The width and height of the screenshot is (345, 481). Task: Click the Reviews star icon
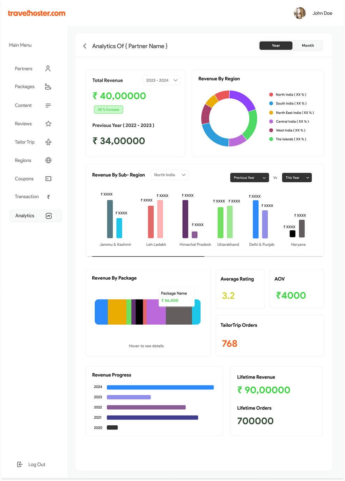point(48,123)
